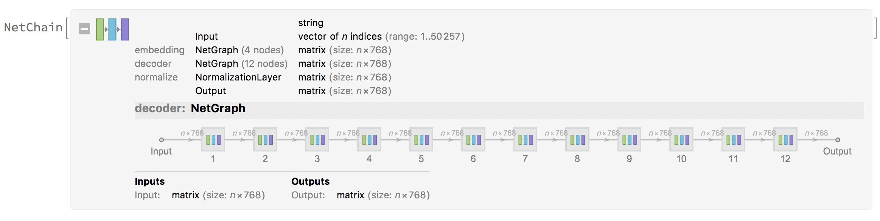Select decoder graph node 12

coord(785,139)
